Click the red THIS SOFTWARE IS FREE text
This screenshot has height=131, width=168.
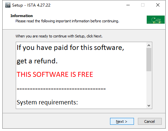click(55, 75)
